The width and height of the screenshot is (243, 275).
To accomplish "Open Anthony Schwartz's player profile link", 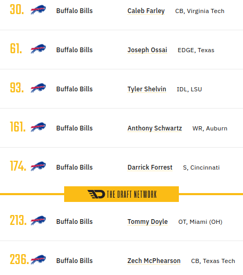I will point(154,128).
